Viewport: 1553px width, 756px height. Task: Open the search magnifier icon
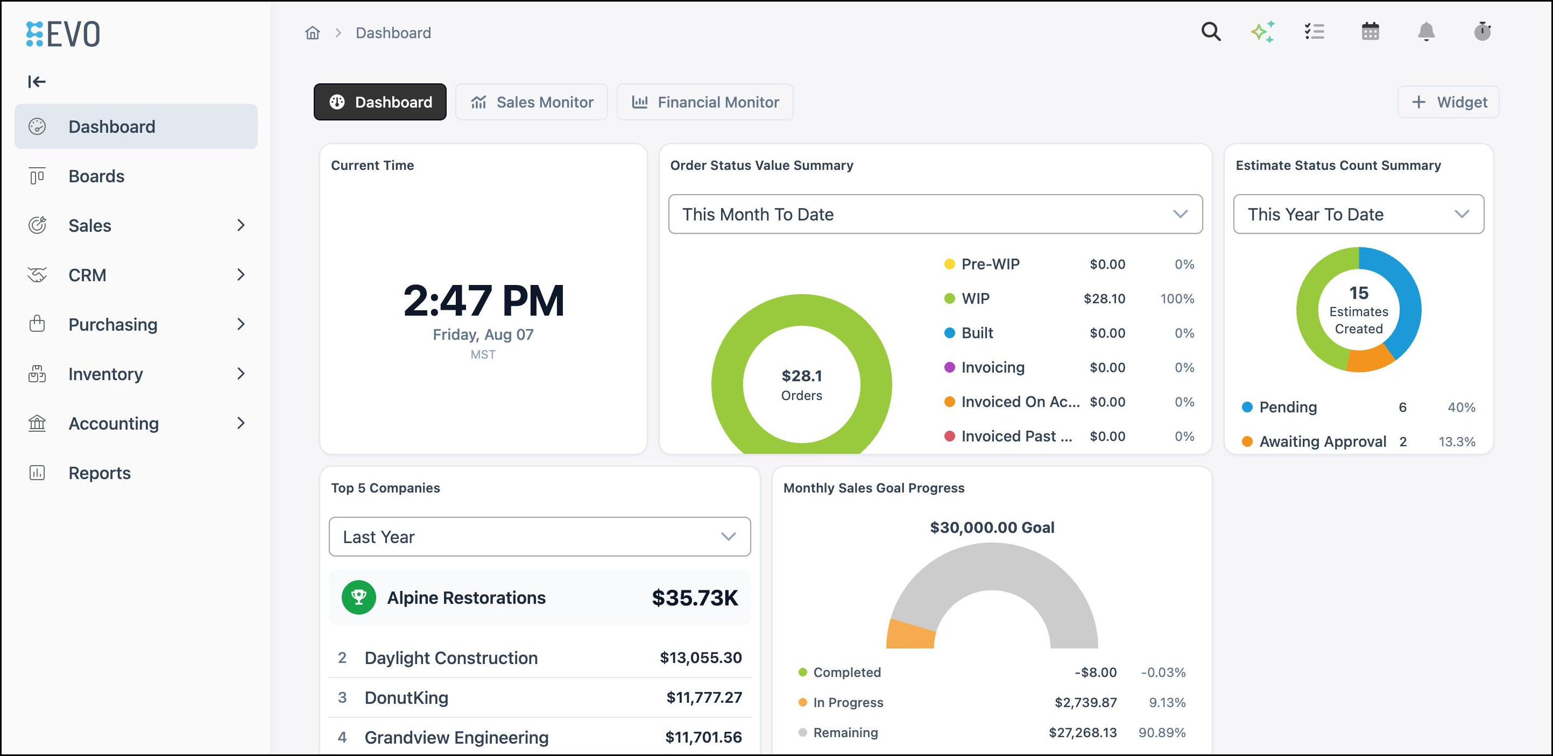[1211, 32]
